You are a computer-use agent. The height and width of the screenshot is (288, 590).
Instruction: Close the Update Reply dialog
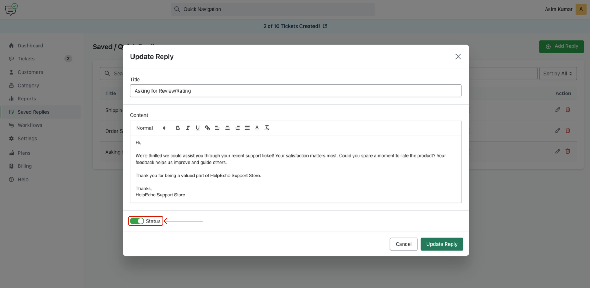458,57
